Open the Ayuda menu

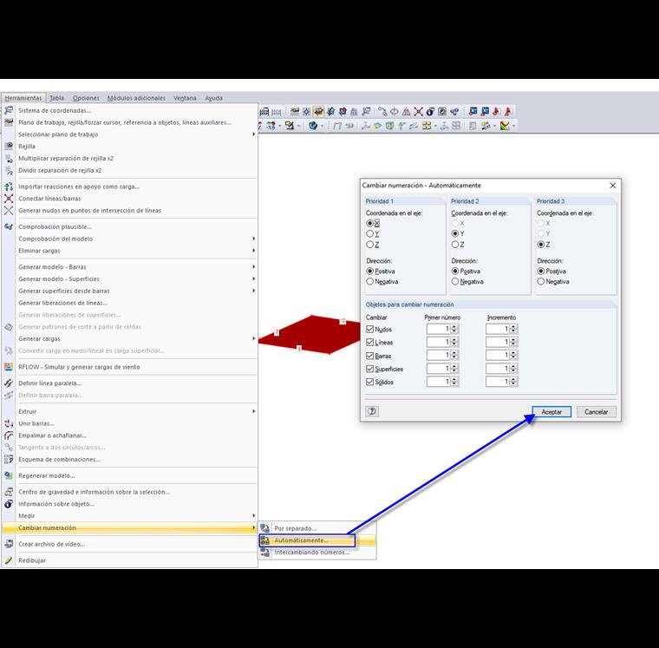(214, 98)
